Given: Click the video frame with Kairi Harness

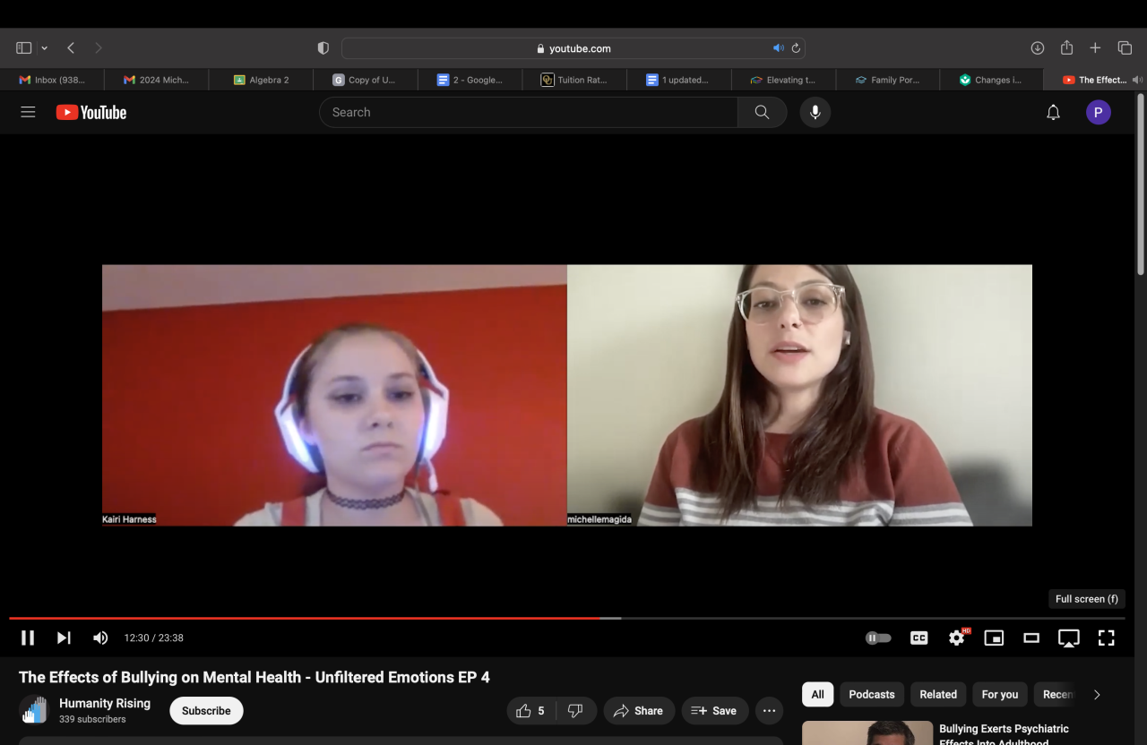Looking at the screenshot, I should click(x=334, y=395).
